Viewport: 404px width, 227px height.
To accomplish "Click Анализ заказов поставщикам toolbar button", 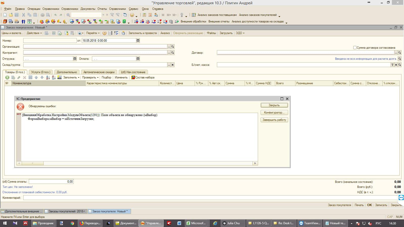I will (214, 15).
